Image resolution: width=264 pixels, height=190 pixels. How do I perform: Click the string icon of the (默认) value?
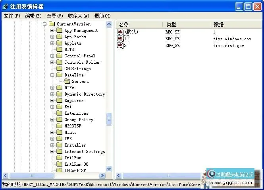pyautogui.click(x=120, y=32)
